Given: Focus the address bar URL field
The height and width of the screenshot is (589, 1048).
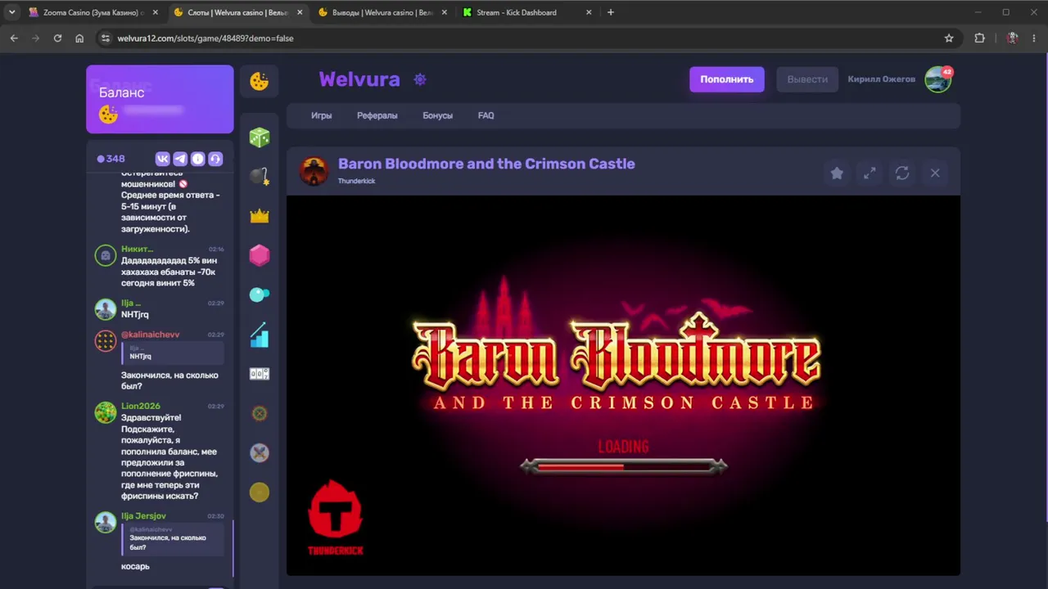Looking at the screenshot, I should point(524,38).
